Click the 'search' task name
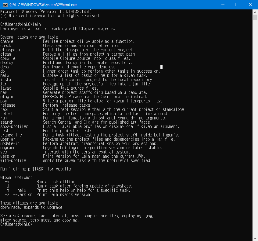The image size is (258, 241). [x=7, y=122]
